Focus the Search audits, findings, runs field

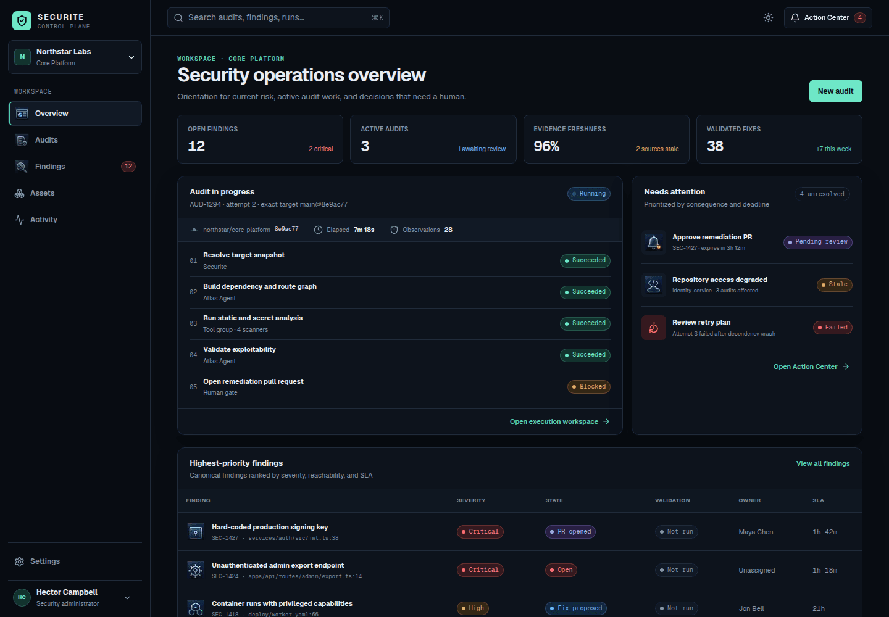click(x=278, y=18)
